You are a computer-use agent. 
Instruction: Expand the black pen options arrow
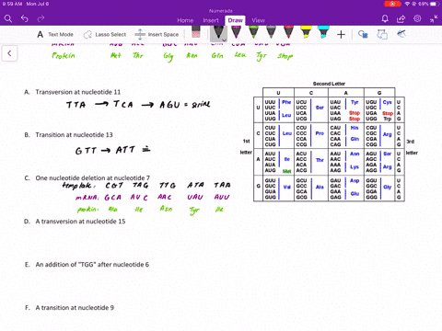225,40
